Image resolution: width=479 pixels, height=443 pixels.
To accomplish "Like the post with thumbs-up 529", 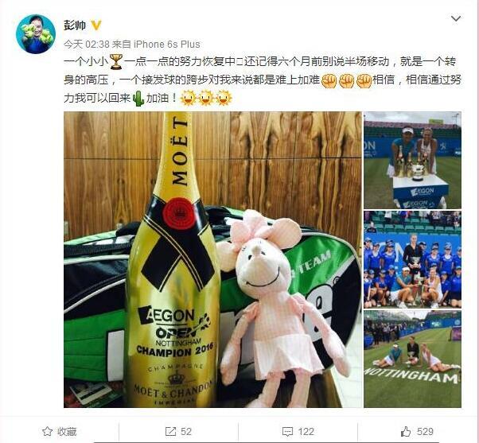I will [x=417, y=431].
